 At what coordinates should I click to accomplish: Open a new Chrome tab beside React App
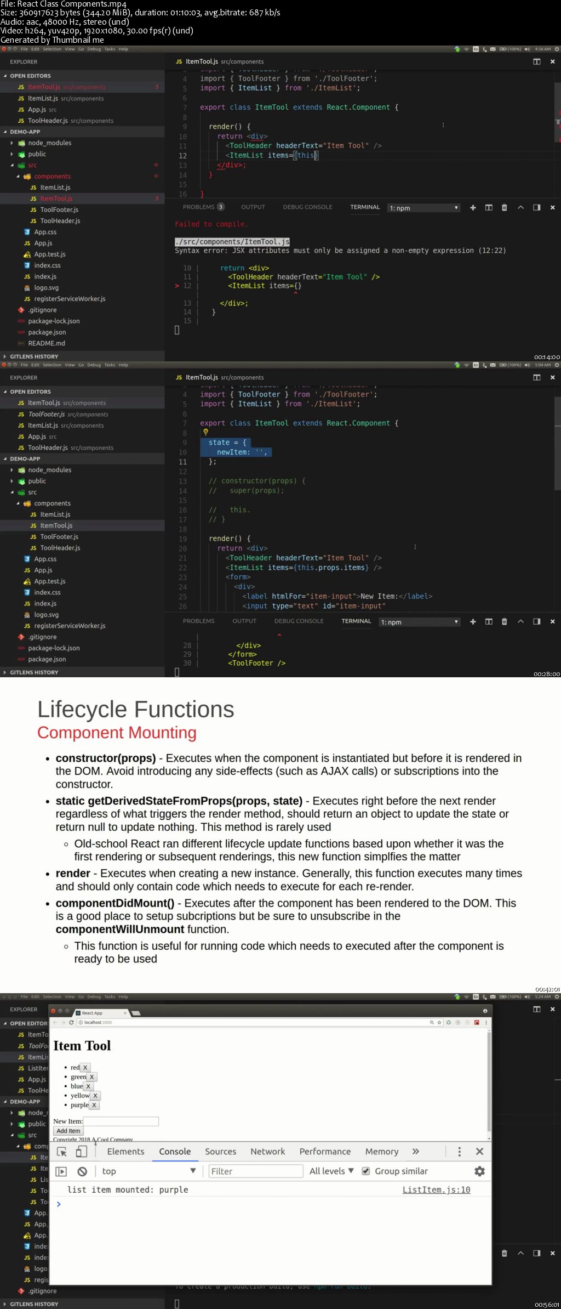[136, 1013]
